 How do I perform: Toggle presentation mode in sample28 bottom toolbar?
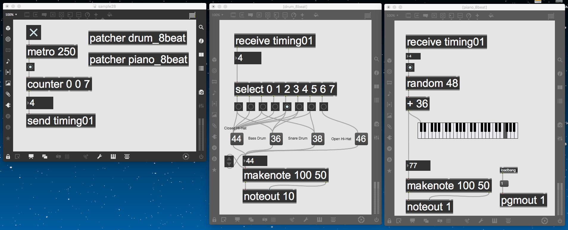(31, 157)
